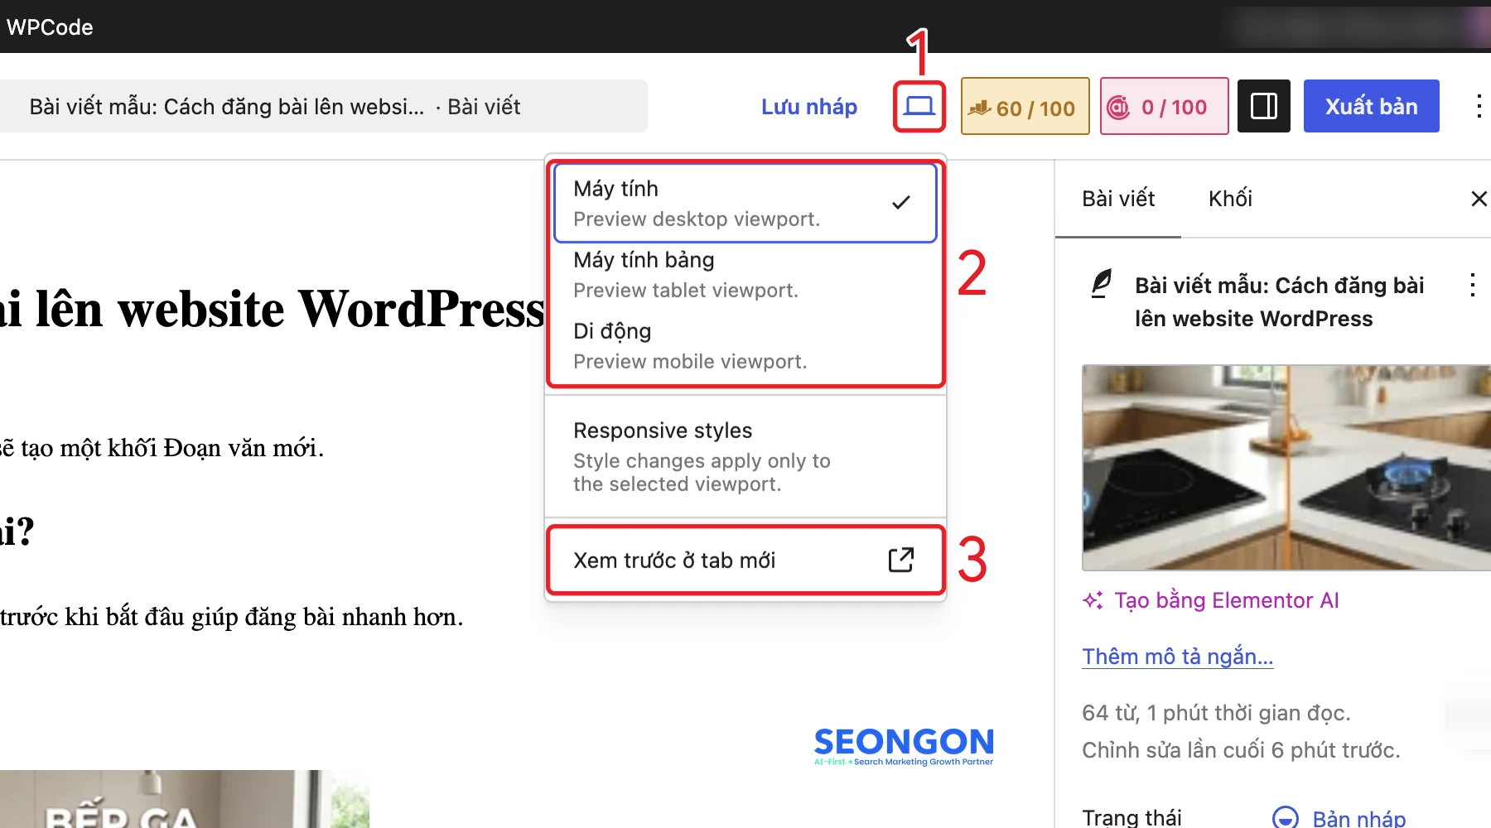Image resolution: width=1491 pixels, height=828 pixels.
Task: Click the WPCode admin bar item
Action: click(50, 27)
